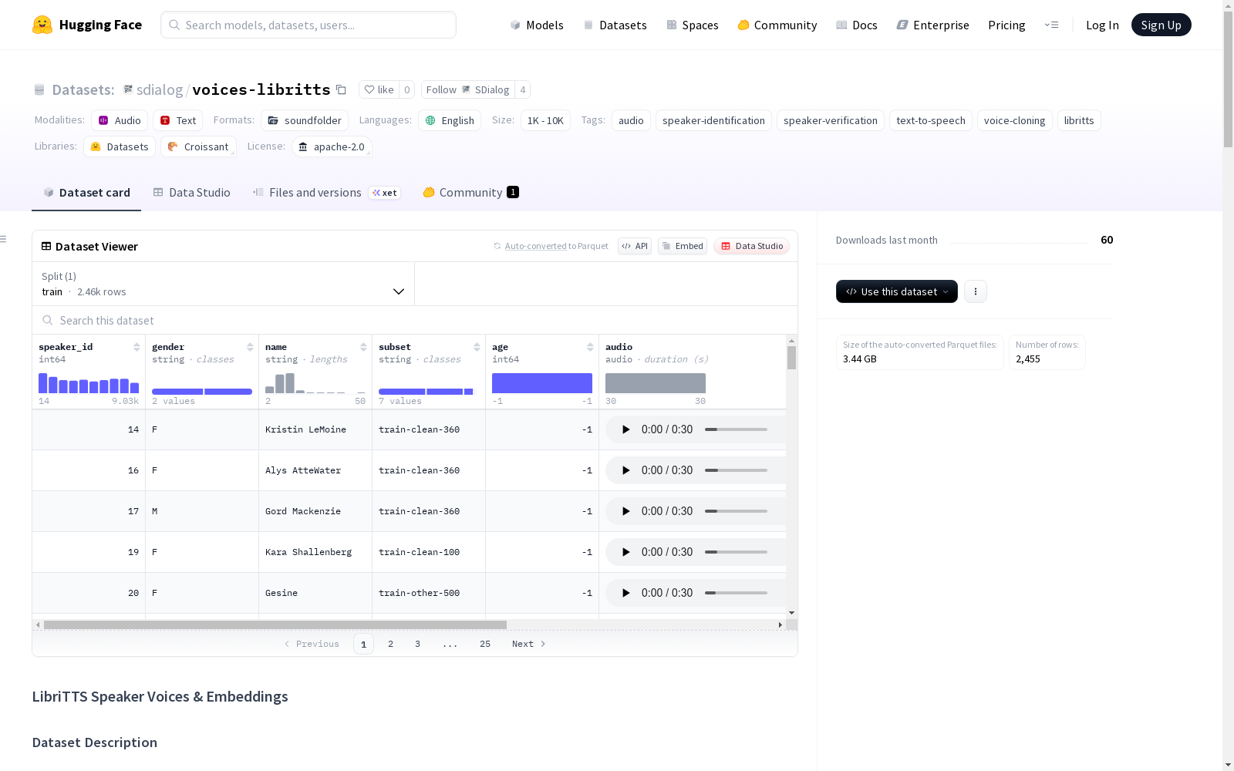Screen dimensions: 1234x771
Task: Seek audio slider in Kristin LeMoine row
Action: point(736,429)
